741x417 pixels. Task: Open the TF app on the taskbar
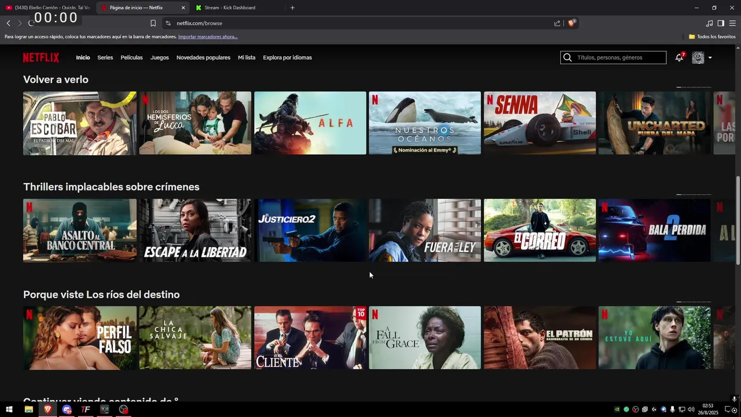(86, 409)
